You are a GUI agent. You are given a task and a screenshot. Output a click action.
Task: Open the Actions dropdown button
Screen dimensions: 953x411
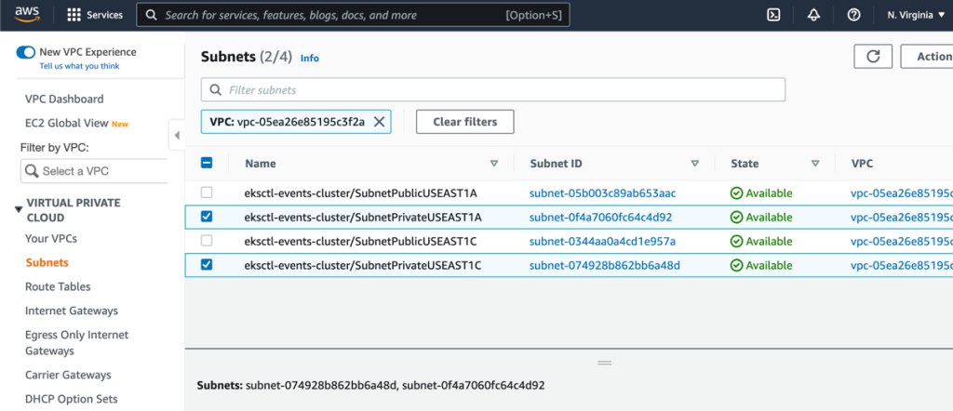tap(926, 57)
